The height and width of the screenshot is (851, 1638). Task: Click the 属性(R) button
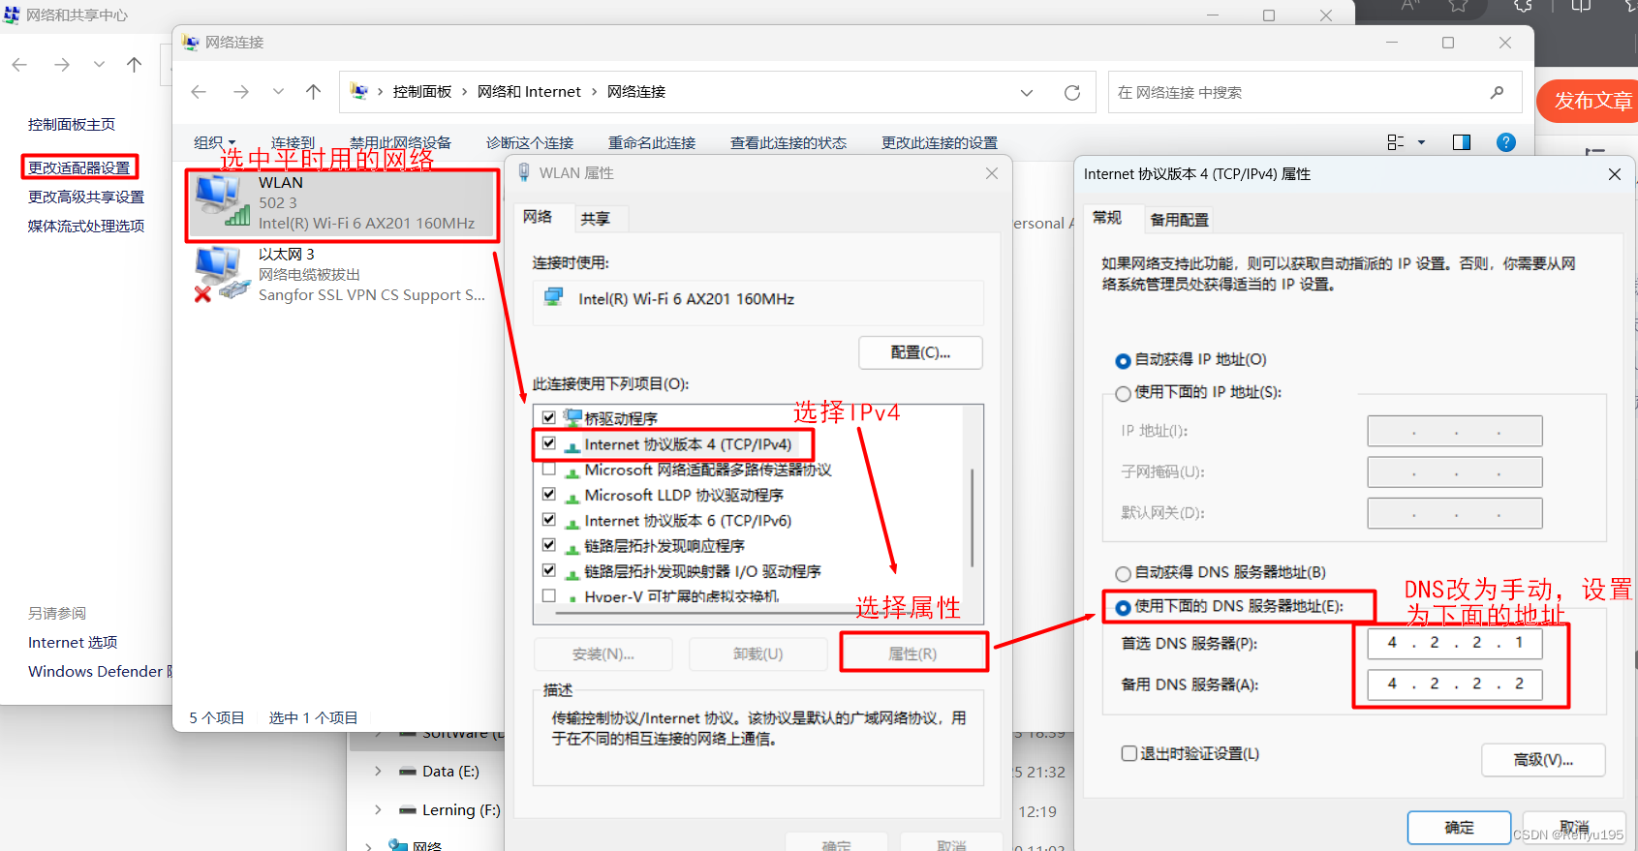click(x=912, y=653)
